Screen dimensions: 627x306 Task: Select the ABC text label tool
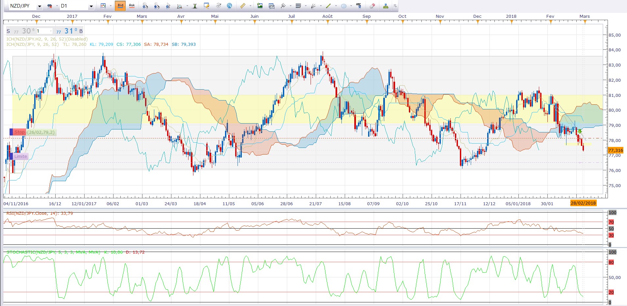(x=359, y=6)
